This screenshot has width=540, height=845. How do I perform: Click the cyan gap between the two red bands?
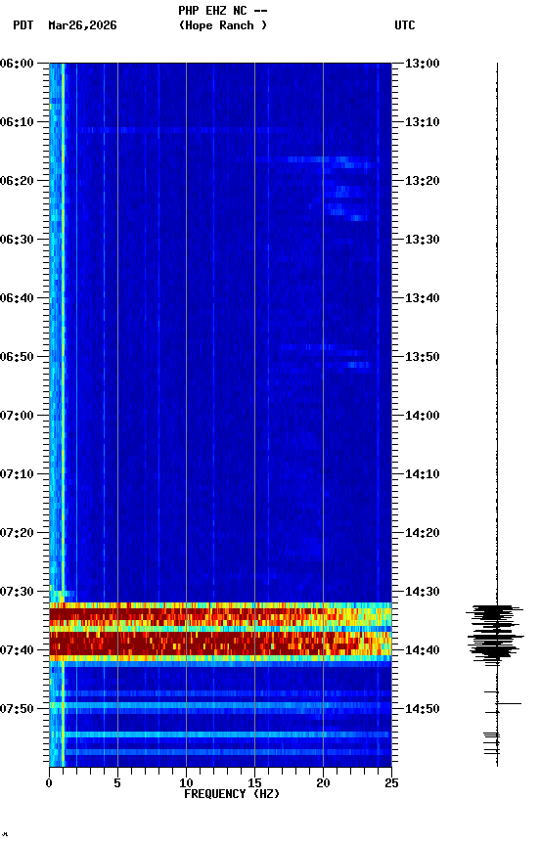[220, 629]
